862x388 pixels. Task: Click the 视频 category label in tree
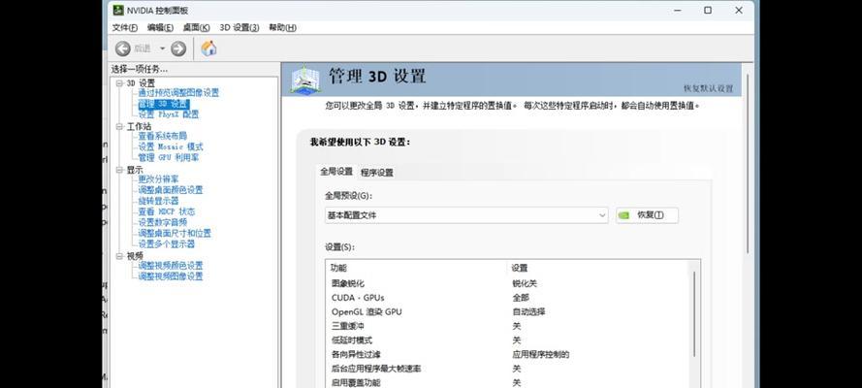pos(135,256)
